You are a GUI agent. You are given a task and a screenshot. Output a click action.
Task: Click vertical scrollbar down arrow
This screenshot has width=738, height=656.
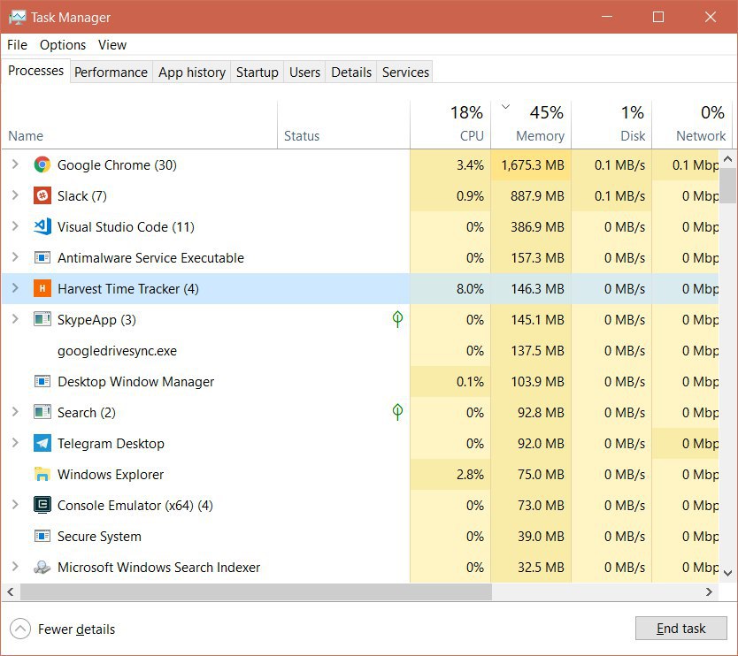tap(727, 573)
